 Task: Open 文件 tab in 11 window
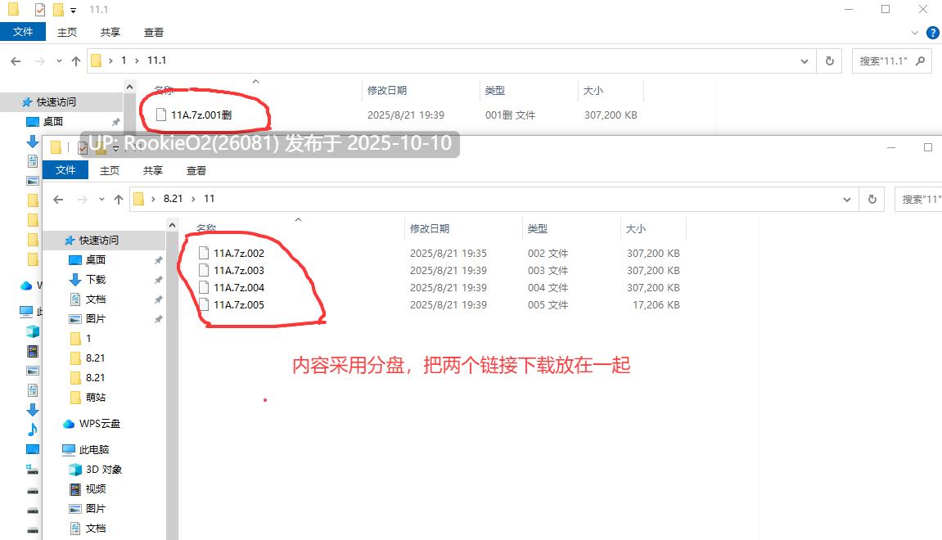click(65, 170)
